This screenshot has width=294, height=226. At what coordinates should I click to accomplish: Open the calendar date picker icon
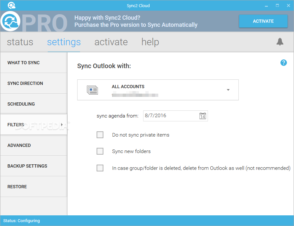[203, 116]
